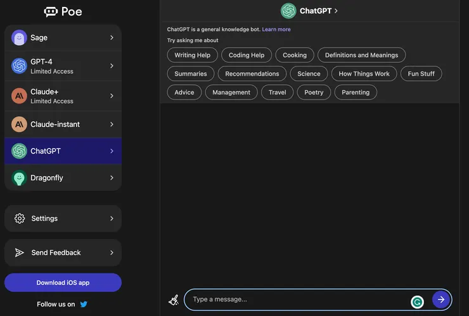Viewport: 469px width, 316px height.
Task: Select the ChatGPT entry in sidebar
Action: [x=46, y=151]
